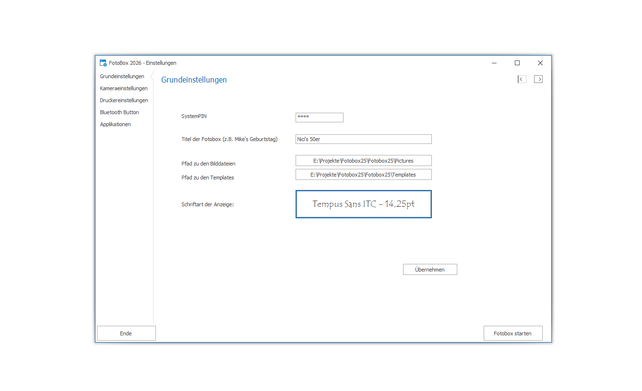Switch to Druckereinstellungen
The width and height of the screenshot is (642, 391).
tap(124, 100)
